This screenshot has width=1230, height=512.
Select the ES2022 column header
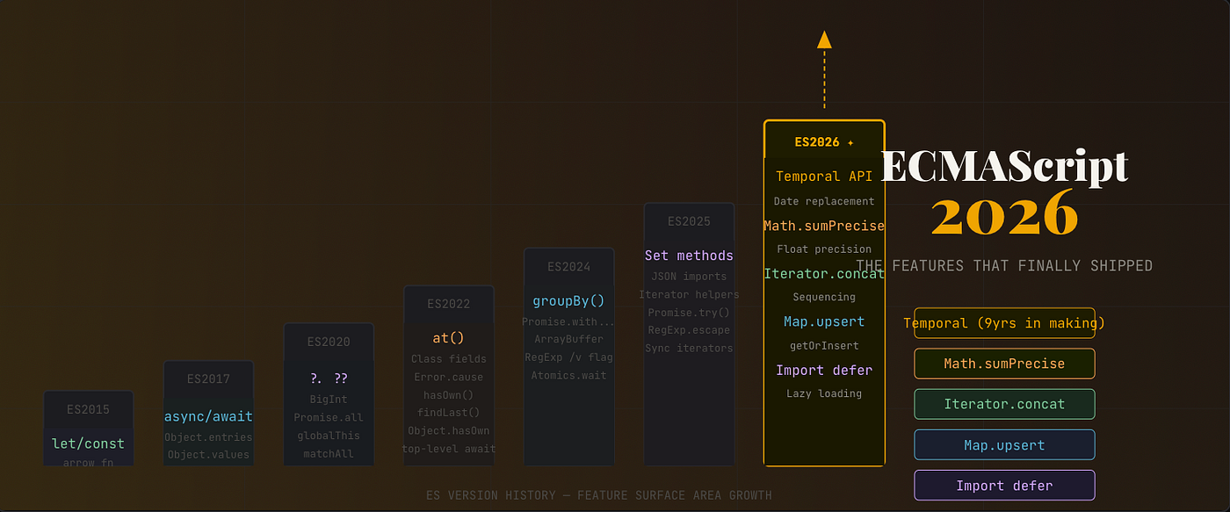point(449,304)
